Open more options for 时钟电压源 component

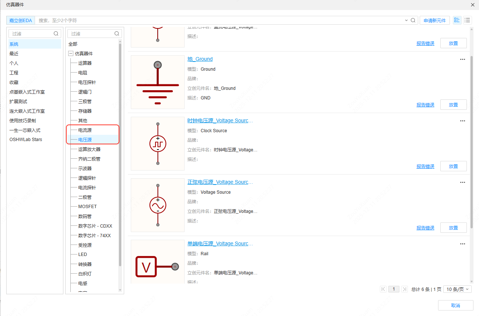tap(462, 121)
